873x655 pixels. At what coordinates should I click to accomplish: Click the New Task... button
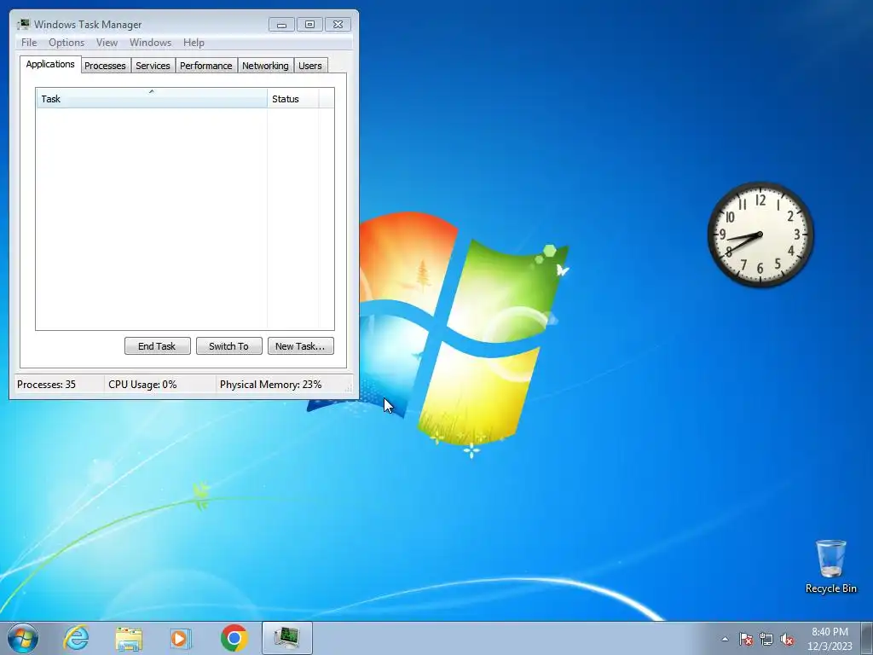(x=301, y=346)
